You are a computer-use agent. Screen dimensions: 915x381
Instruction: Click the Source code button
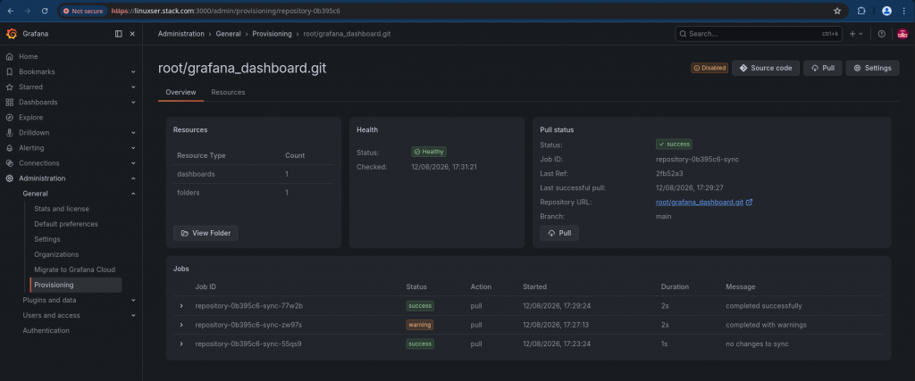pyautogui.click(x=766, y=68)
